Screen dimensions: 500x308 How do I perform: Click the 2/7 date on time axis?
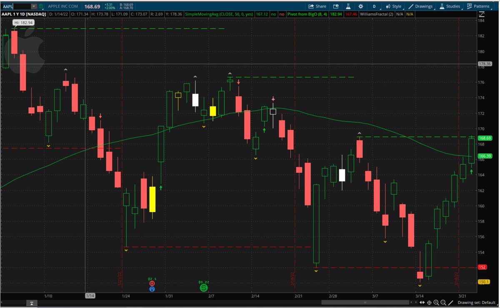(212, 296)
